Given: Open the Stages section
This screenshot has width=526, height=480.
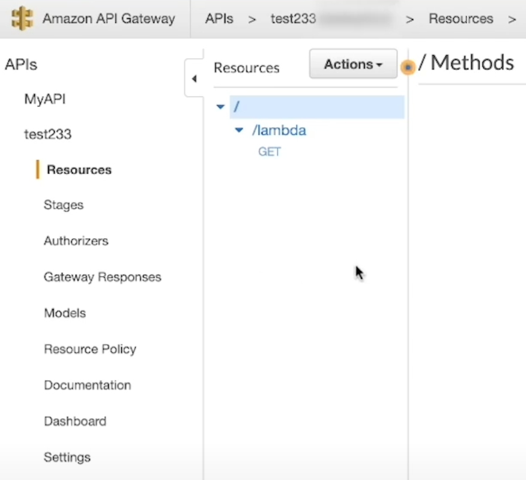Looking at the screenshot, I should [x=64, y=205].
